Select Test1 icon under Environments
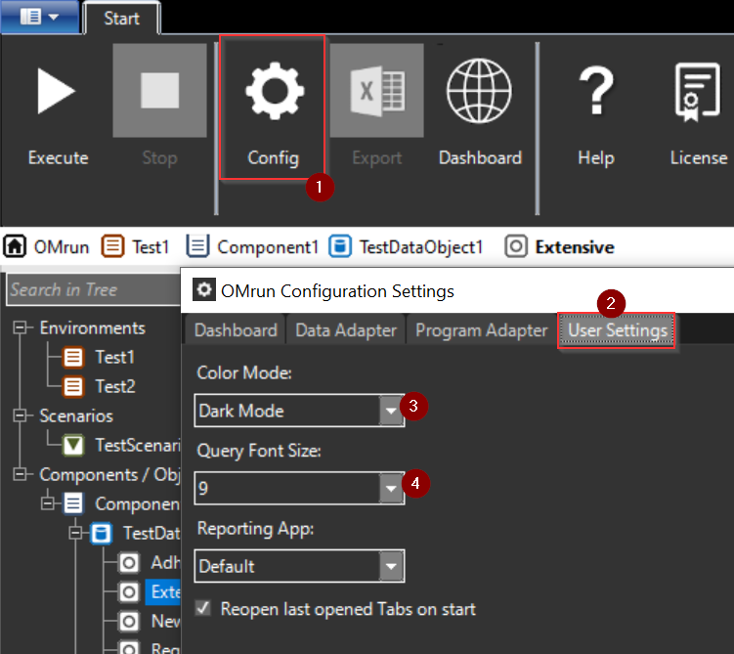Screen dimensions: 734x654 pos(73,357)
